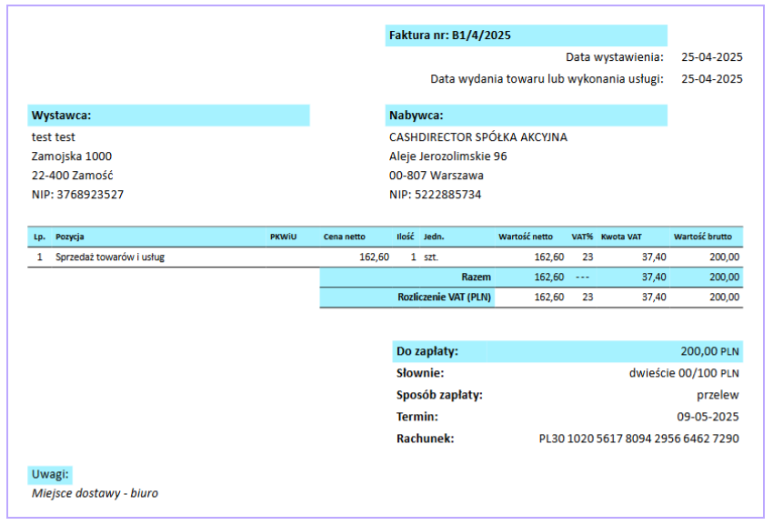Click the "Jedn." column header
Viewport: 773px width, 525px height.
(x=434, y=237)
